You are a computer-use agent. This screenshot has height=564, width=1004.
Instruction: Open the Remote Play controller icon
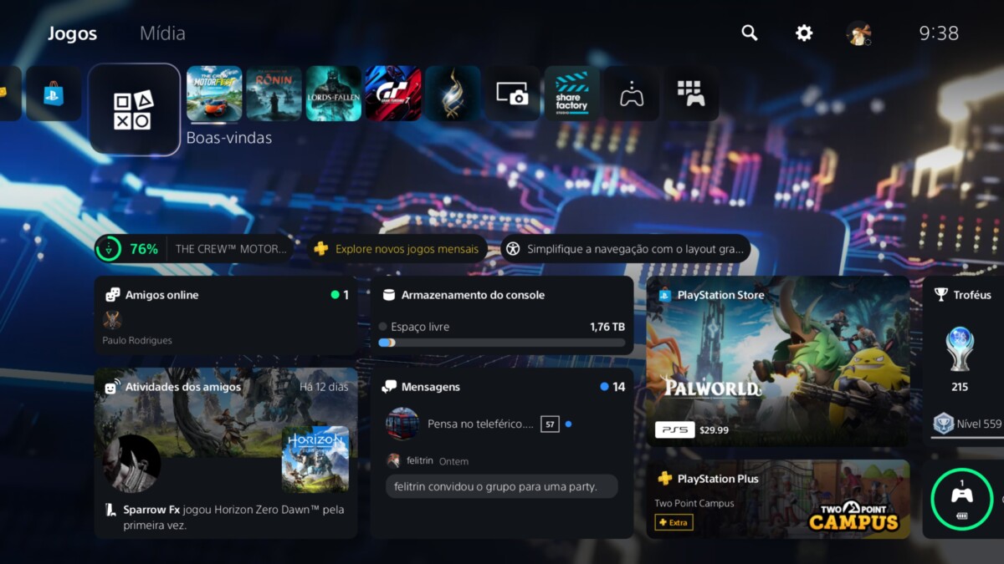tap(632, 94)
